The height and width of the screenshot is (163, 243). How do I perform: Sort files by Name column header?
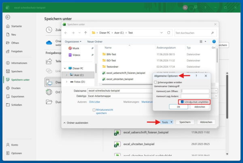[108, 47]
